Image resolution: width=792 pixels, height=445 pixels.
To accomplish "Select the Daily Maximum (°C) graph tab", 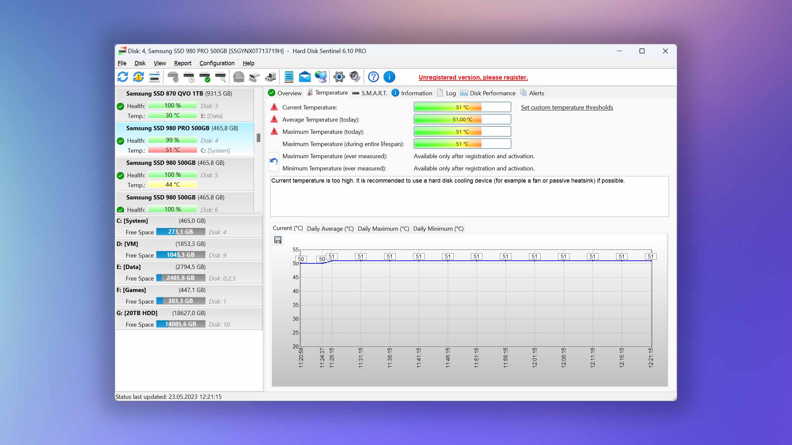I will [x=383, y=228].
